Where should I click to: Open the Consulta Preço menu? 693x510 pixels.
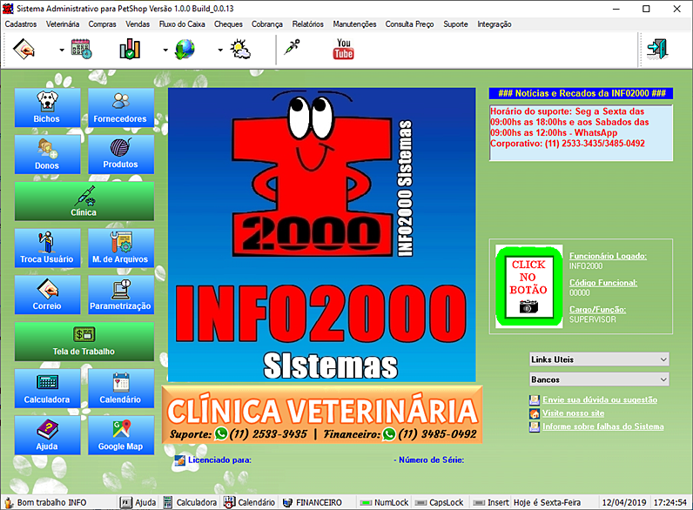(x=409, y=24)
